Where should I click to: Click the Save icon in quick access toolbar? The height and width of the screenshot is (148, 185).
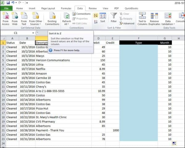tap(8, 2)
